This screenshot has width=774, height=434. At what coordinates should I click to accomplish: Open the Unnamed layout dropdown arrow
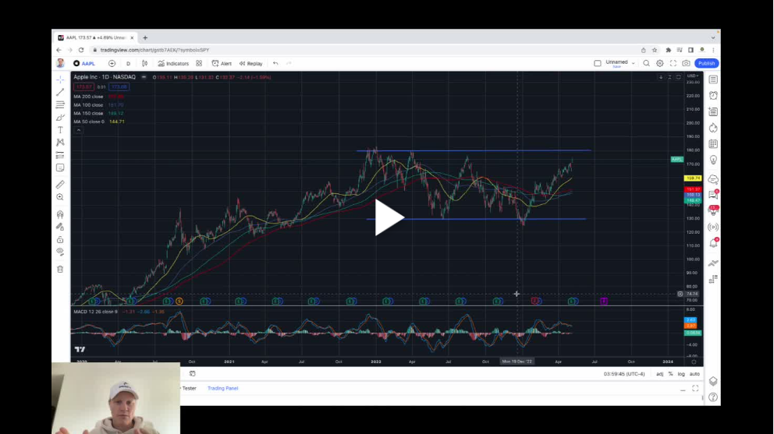633,63
